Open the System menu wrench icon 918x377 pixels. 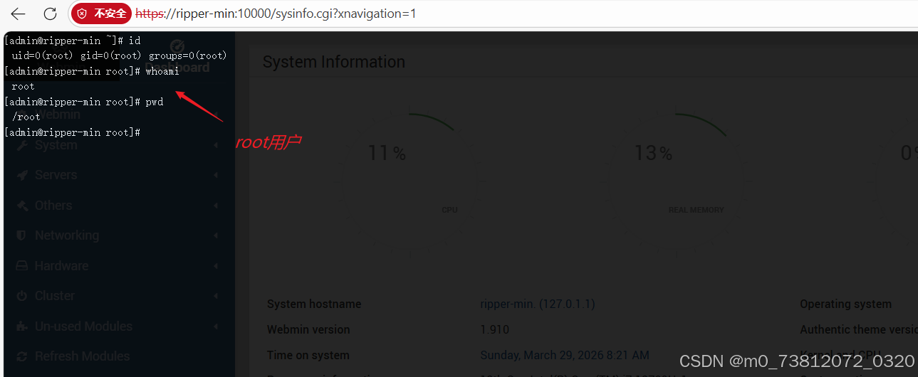pyautogui.click(x=21, y=145)
